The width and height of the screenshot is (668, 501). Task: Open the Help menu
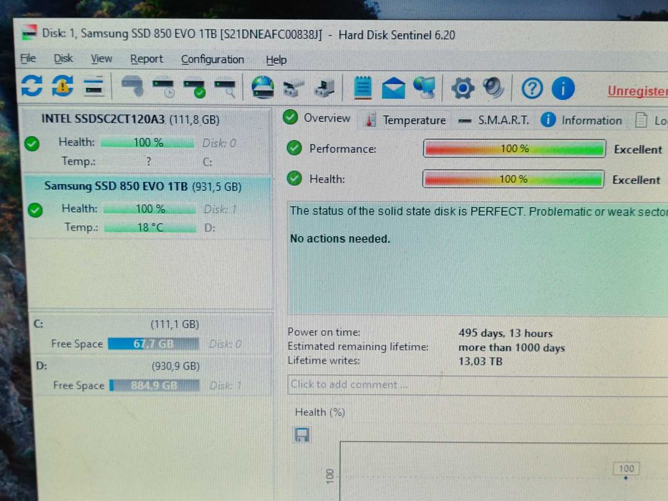276,60
